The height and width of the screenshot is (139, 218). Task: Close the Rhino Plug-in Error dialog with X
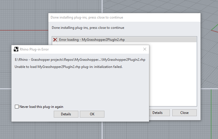pyautogui.click(x=145, y=49)
